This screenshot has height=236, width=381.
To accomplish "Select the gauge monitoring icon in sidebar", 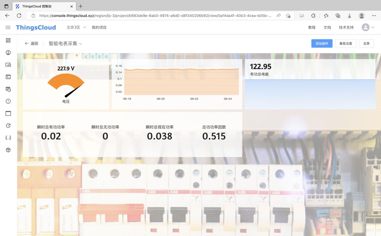I will pyautogui.click(x=8, y=52).
